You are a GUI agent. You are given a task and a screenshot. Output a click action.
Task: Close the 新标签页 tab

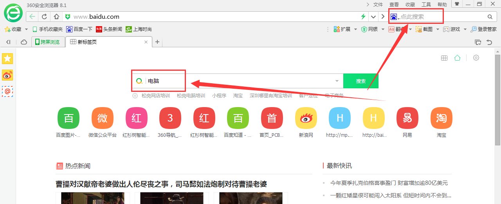(x=146, y=42)
